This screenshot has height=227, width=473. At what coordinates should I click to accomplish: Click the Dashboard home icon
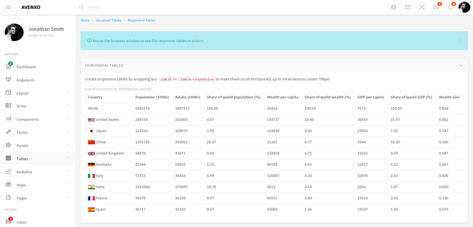(8, 67)
